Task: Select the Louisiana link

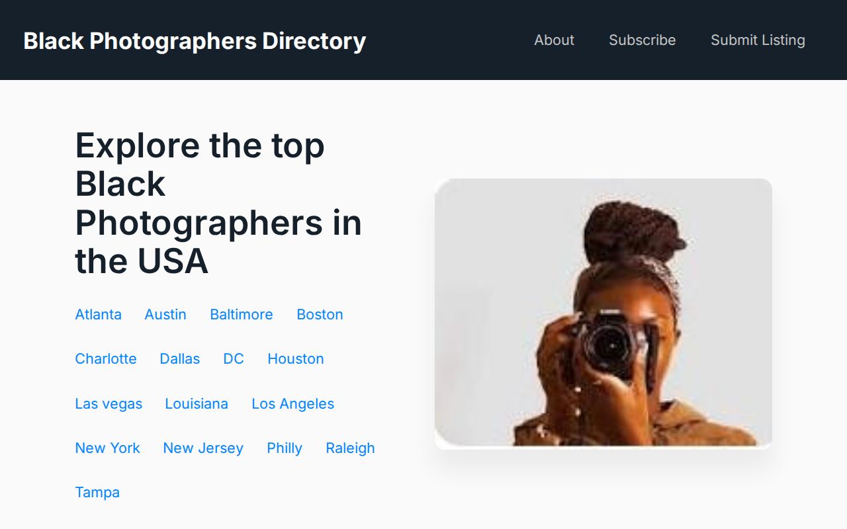Action: pos(197,403)
